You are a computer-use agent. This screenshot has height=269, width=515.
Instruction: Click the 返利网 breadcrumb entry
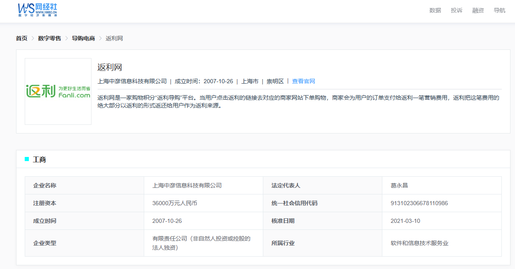pyautogui.click(x=114, y=38)
